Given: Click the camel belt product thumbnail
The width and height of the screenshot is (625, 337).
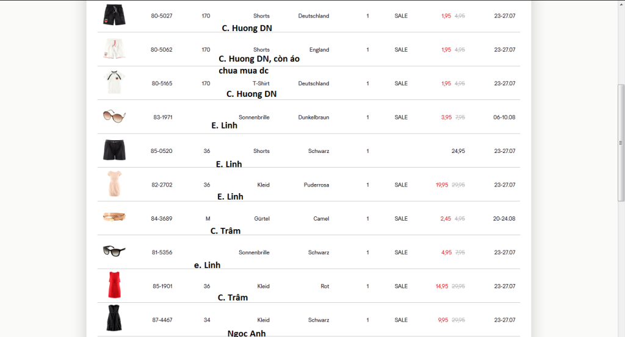Looking at the screenshot, I should point(114,218).
